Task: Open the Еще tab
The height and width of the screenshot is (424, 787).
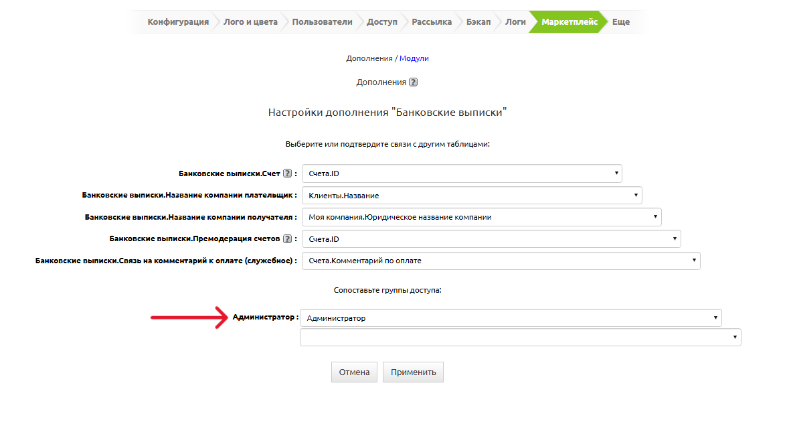Action: (x=621, y=21)
